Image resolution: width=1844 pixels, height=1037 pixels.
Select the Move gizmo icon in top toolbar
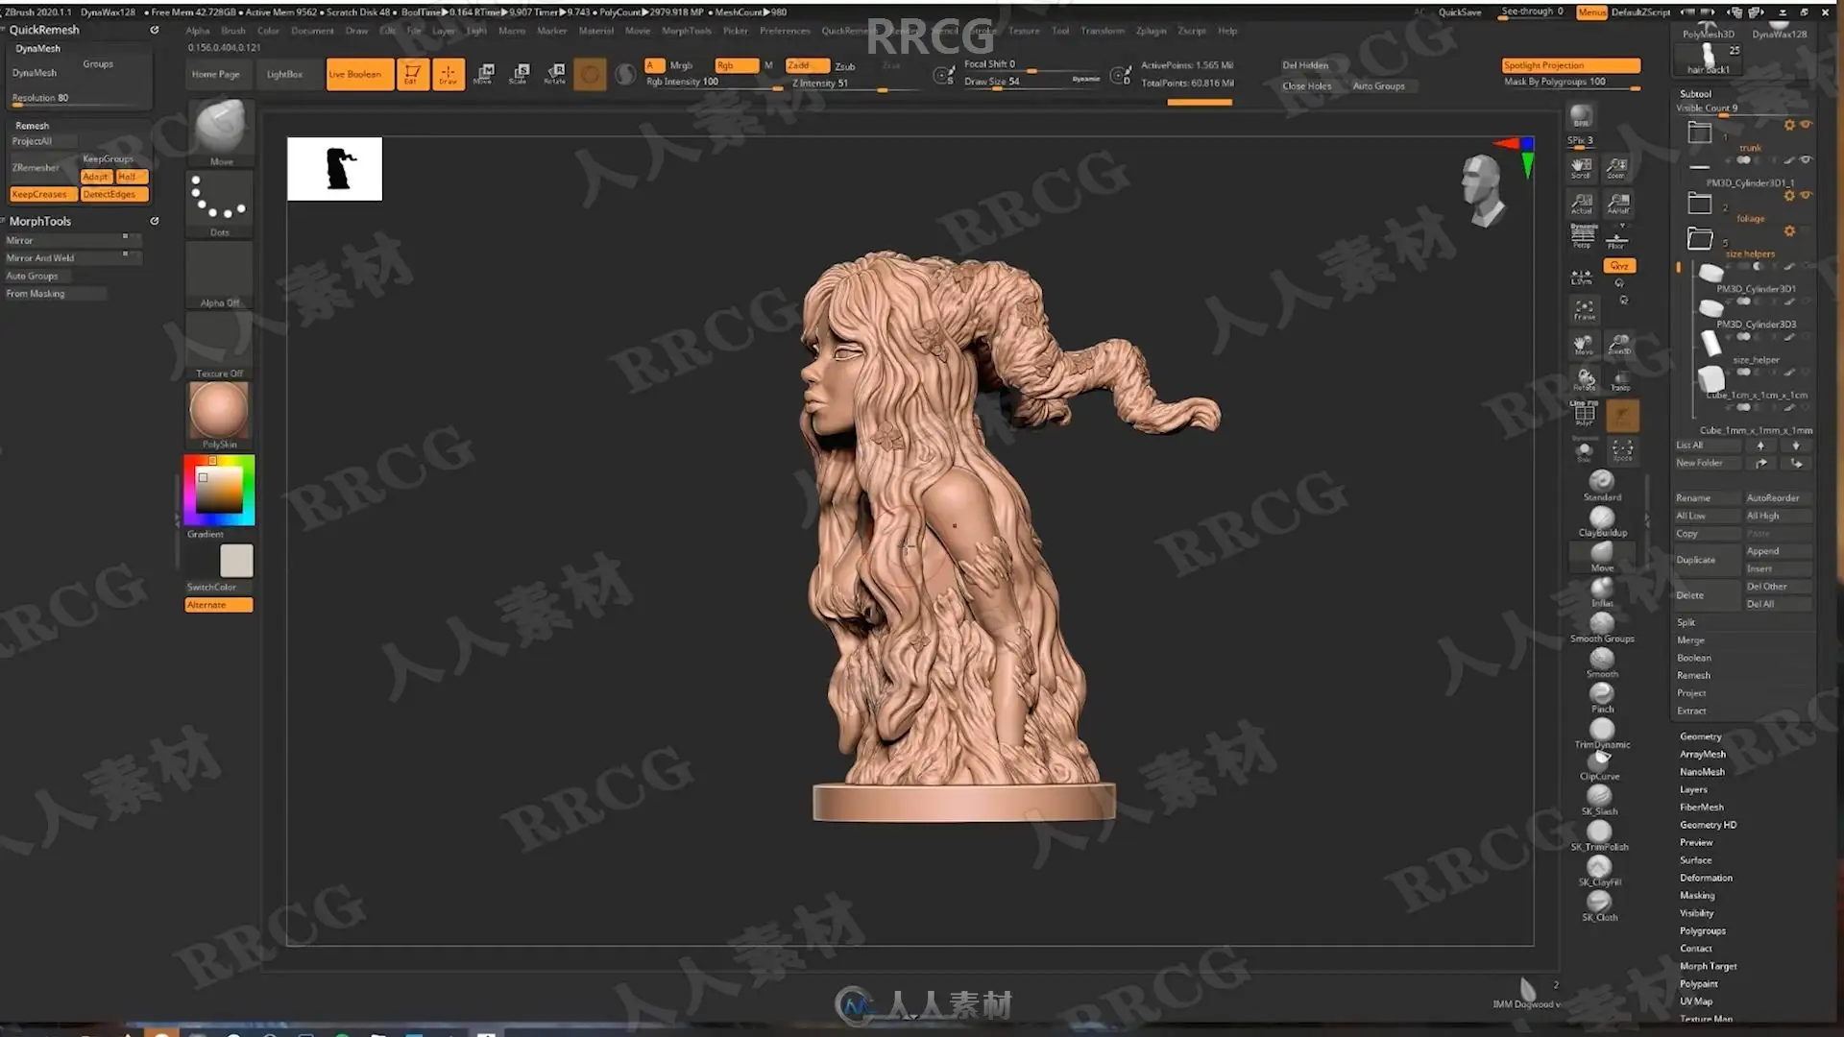(484, 74)
